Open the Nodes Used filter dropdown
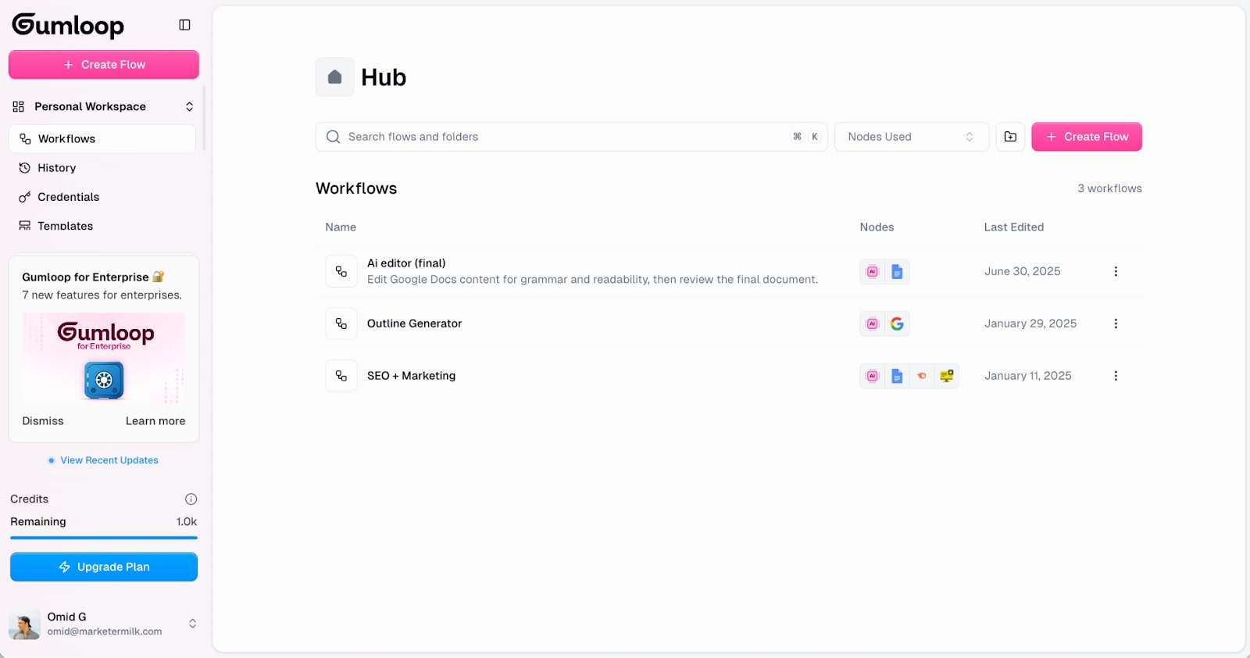The image size is (1250, 658). coord(912,137)
